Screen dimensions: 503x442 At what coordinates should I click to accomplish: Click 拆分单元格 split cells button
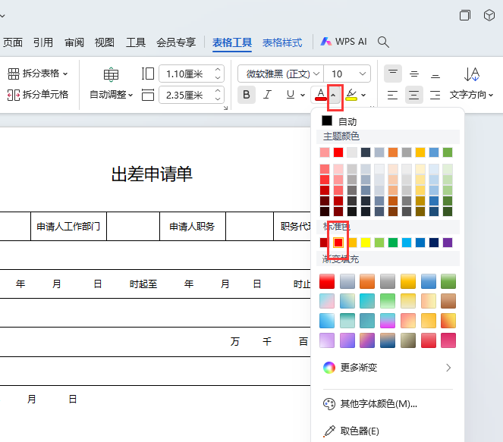tap(38, 95)
